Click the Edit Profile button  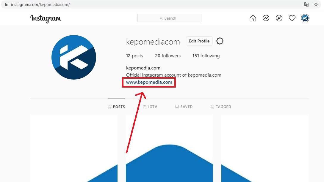(199, 41)
